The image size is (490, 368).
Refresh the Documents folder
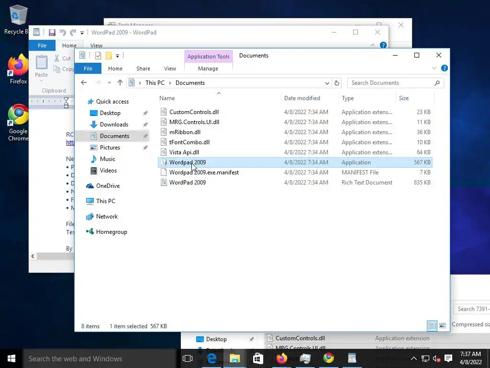[x=336, y=83]
